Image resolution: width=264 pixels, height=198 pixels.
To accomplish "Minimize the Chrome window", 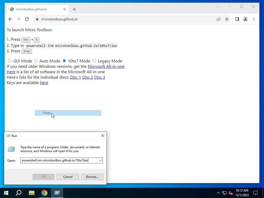I will pos(230,6).
